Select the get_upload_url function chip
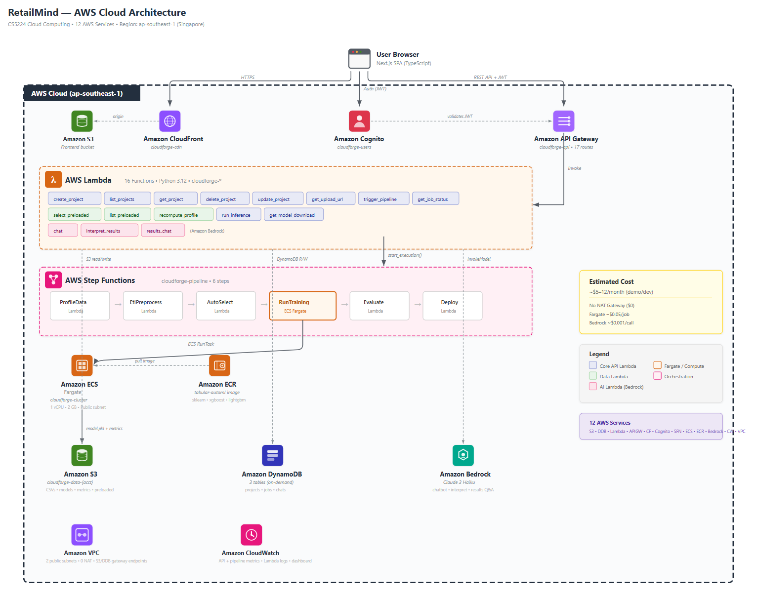Image resolution: width=757 pixels, height=597 pixels. click(331, 199)
